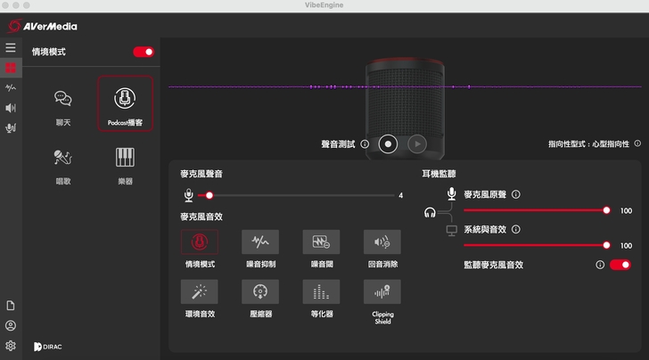Click the 麥克風聲音 volume slider handle
The width and height of the screenshot is (649, 360).
(x=209, y=195)
